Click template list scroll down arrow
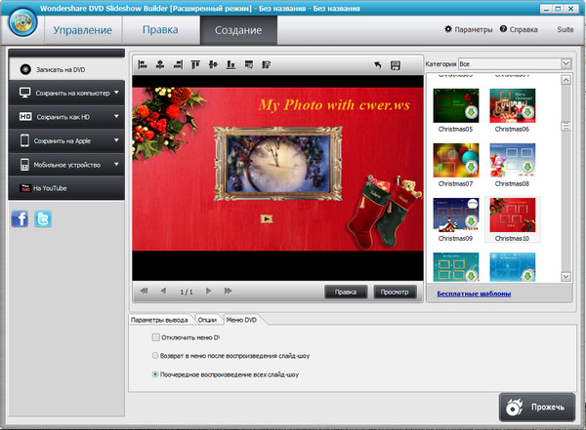The height and width of the screenshot is (430, 586). click(566, 277)
